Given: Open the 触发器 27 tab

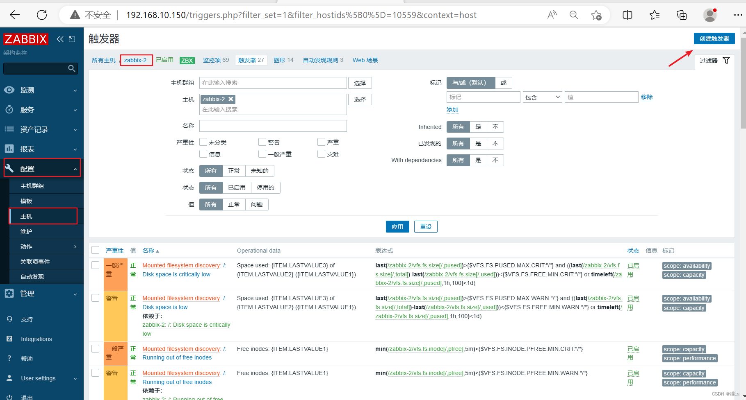Looking at the screenshot, I should tap(251, 60).
